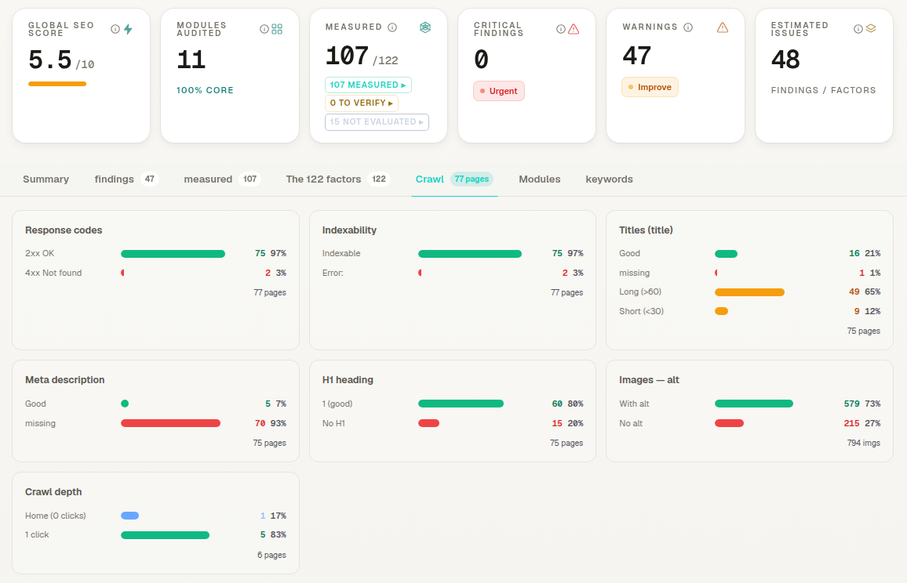Click the info icon beside Warnings label
The image size is (907, 583).
coord(688,27)
